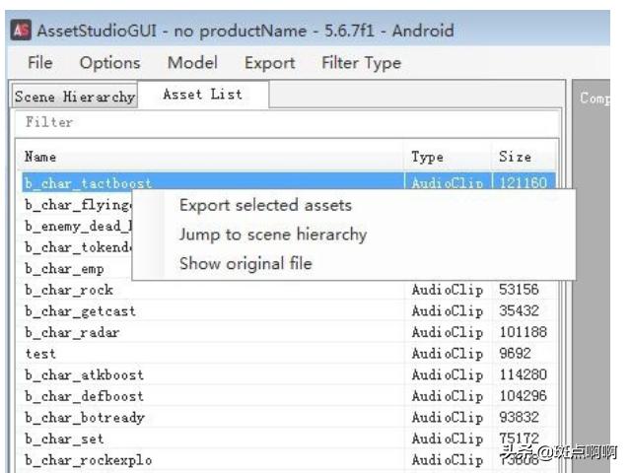Open the Options menu

(x=109, y=63)
